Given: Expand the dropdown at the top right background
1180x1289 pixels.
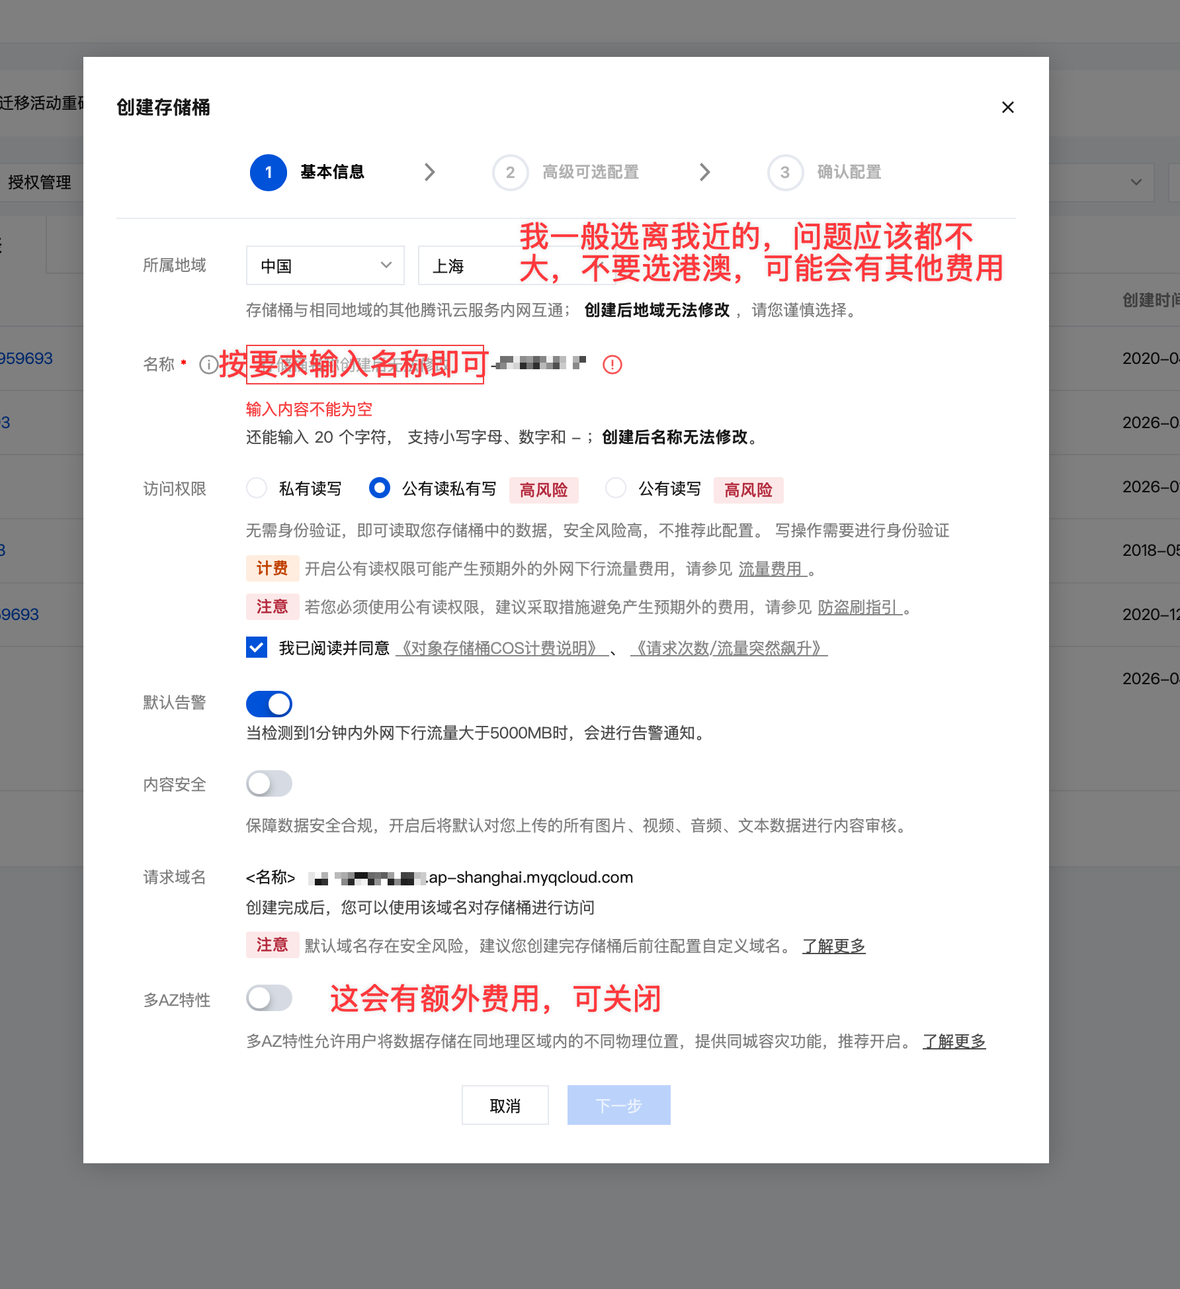Looking at the screenshot, I should coord(1135,182).
